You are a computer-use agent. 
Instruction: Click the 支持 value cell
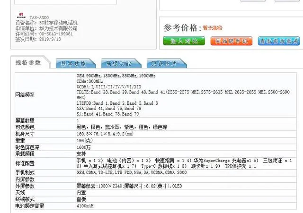81,154
